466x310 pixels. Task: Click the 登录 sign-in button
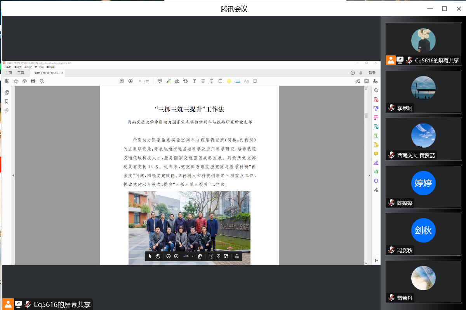click(x=372, y=73)
